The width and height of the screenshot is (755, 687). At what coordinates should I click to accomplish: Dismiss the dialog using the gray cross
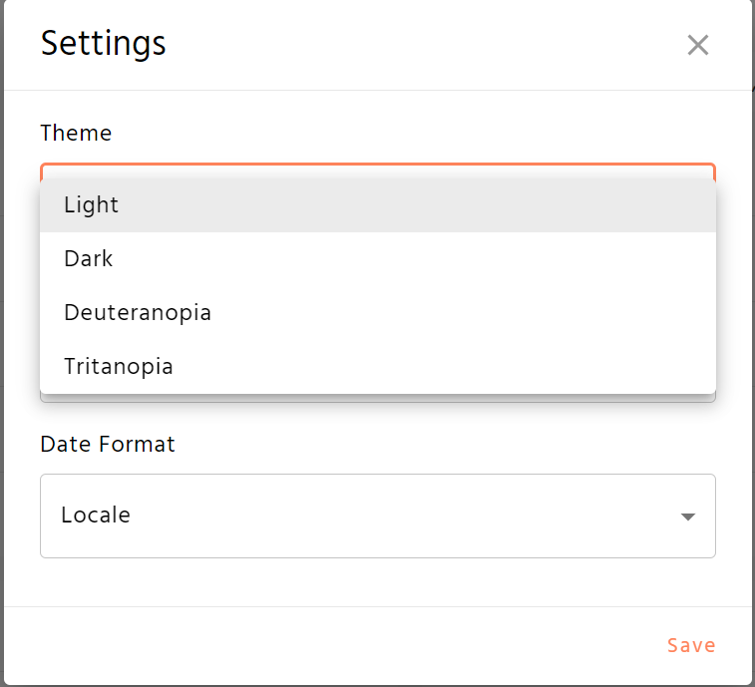click(697, 45)
